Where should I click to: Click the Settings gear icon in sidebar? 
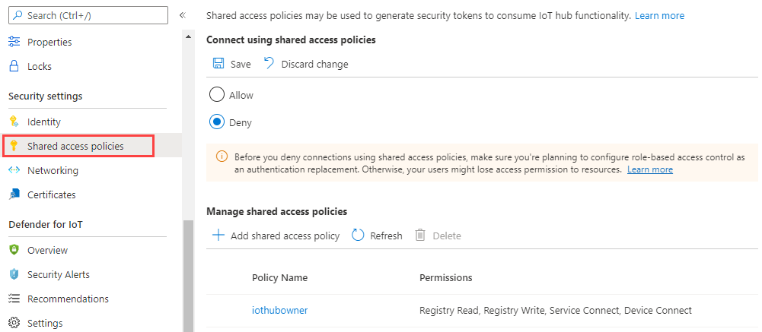pyautogui.click(x=14, y=323)
